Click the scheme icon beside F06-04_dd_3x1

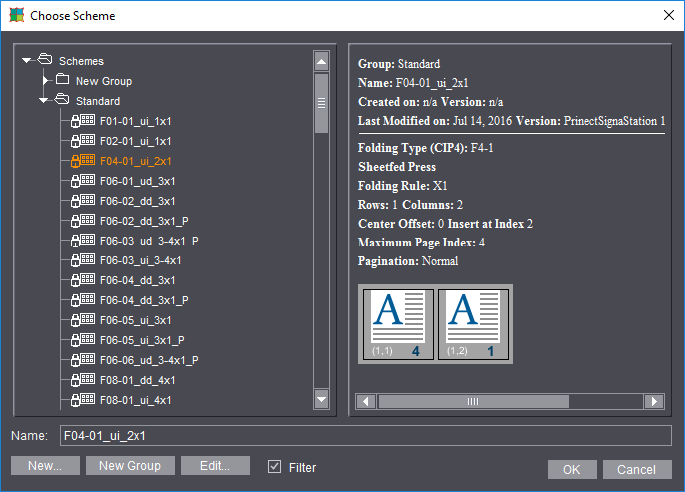(82, 280)
